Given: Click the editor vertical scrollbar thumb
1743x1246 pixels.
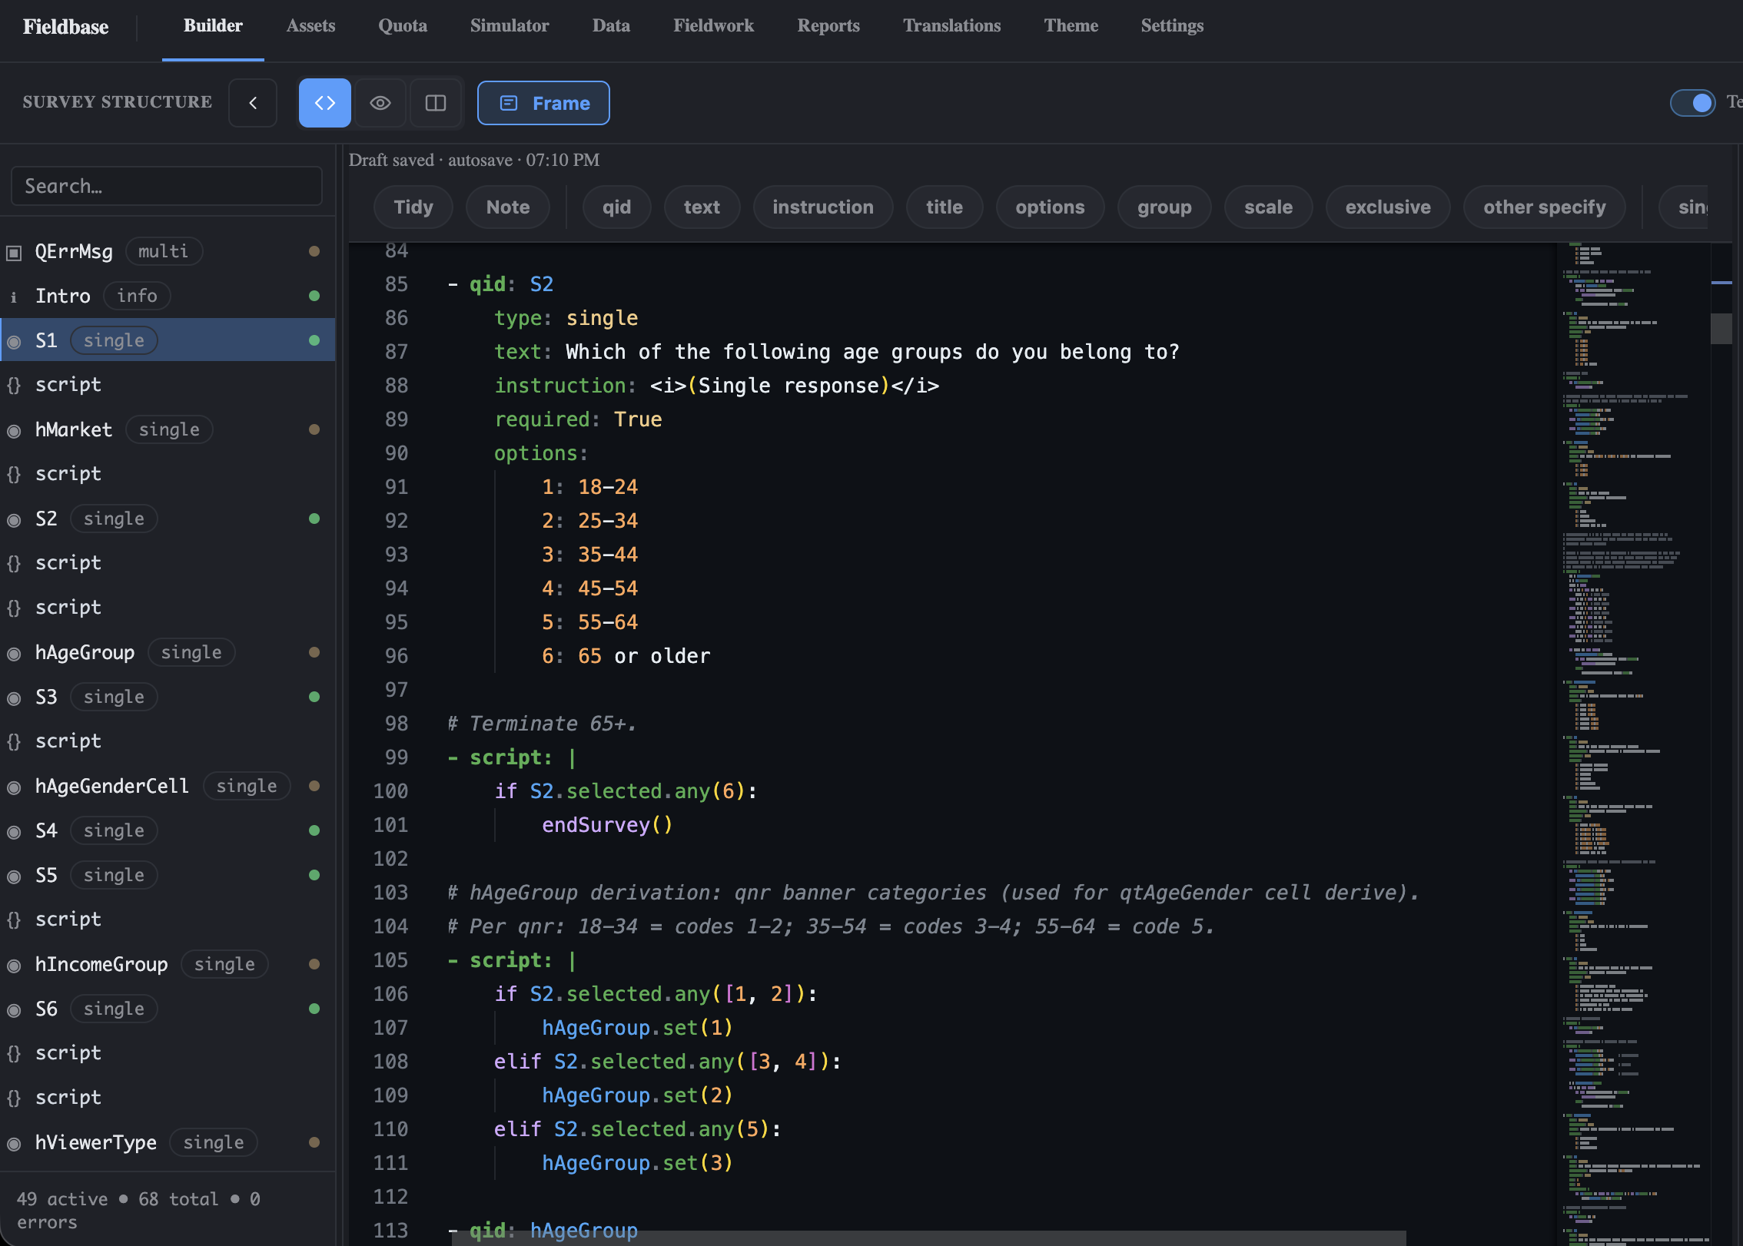Looking at the screenshot, I should point(1721,329).
